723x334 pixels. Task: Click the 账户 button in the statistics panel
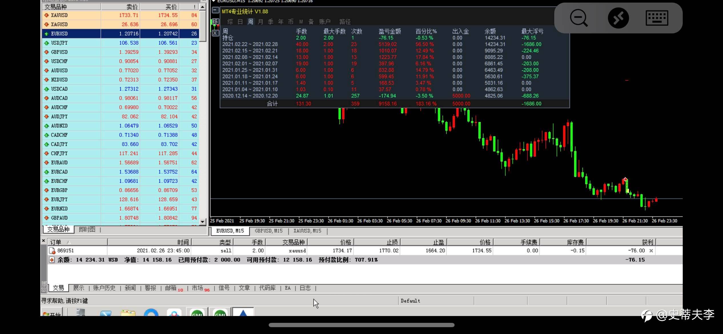325,22
